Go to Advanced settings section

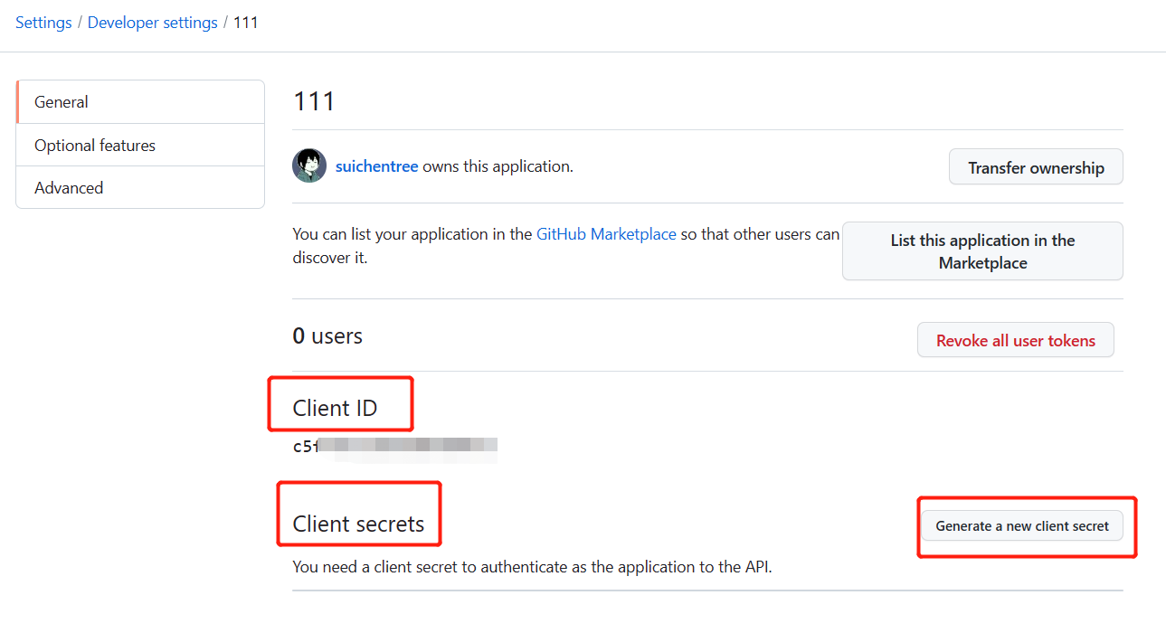click(x=69, y=188)
